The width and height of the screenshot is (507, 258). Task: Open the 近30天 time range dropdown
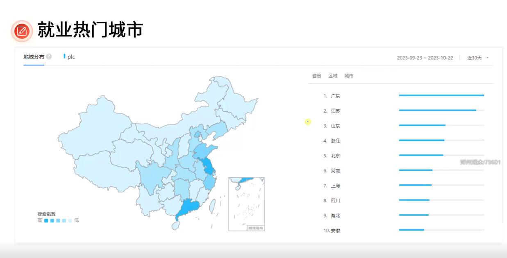(x=478, y=58)
